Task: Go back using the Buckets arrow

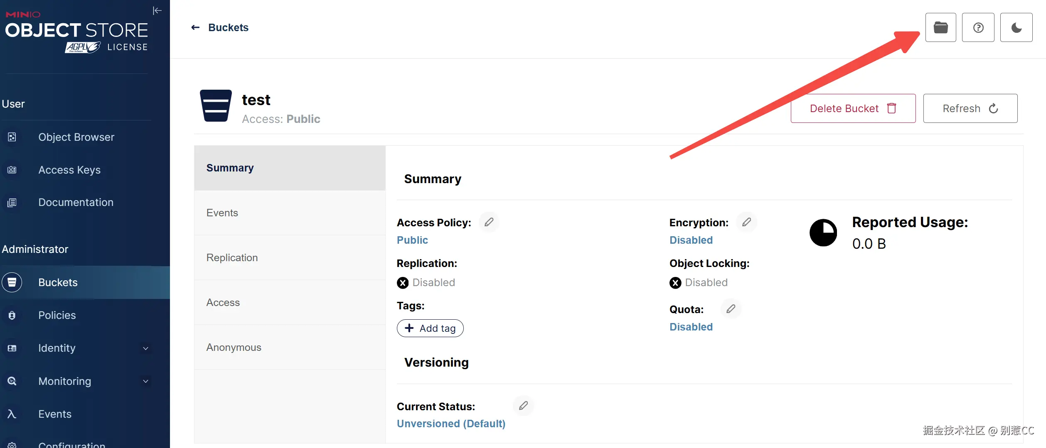Action: 195,27
